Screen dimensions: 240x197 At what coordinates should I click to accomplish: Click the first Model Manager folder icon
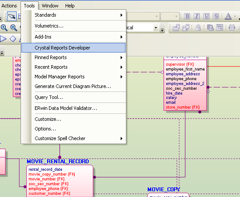click(x=176, y=28)
